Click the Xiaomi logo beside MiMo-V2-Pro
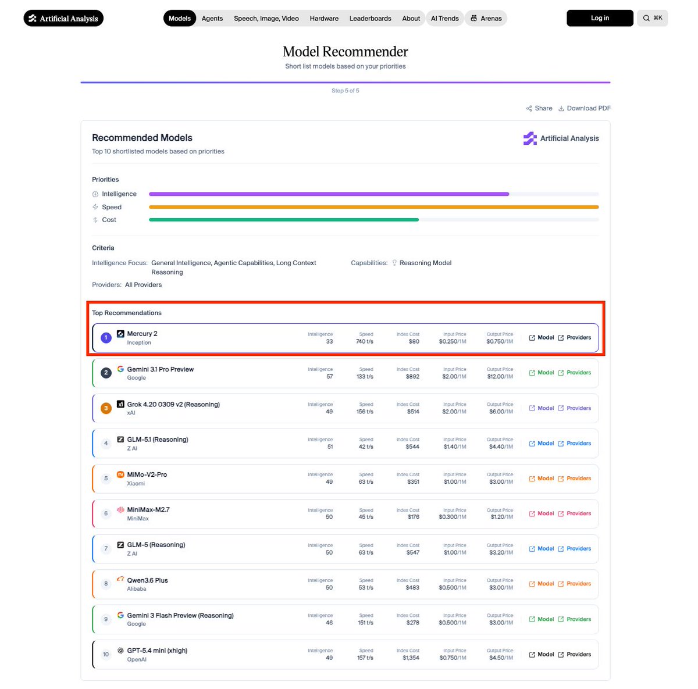698x689 pixels. pos(120,474)
